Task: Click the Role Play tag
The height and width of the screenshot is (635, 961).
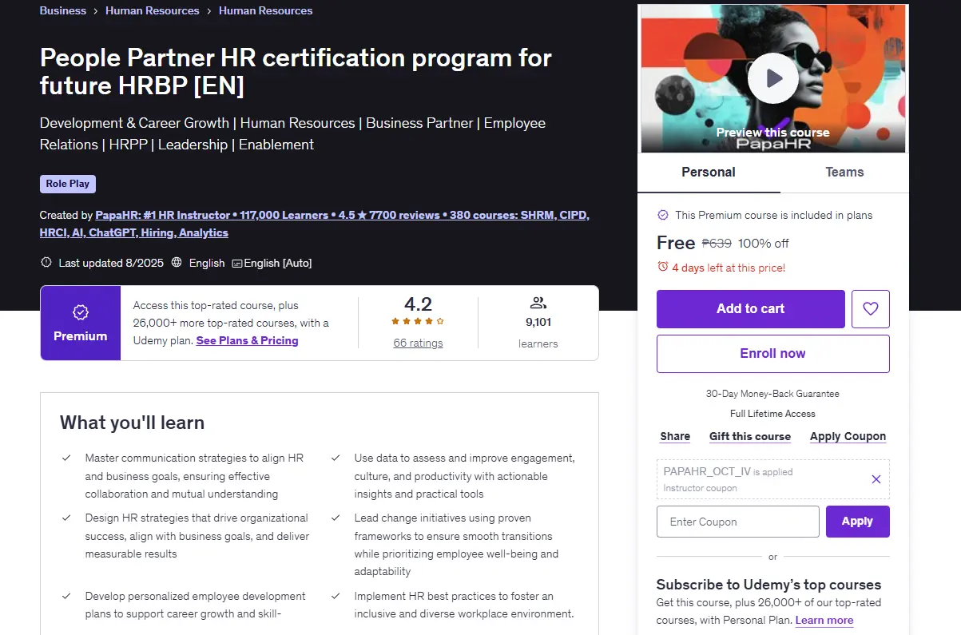Action: pyautogui.click(x=68, y=184)
